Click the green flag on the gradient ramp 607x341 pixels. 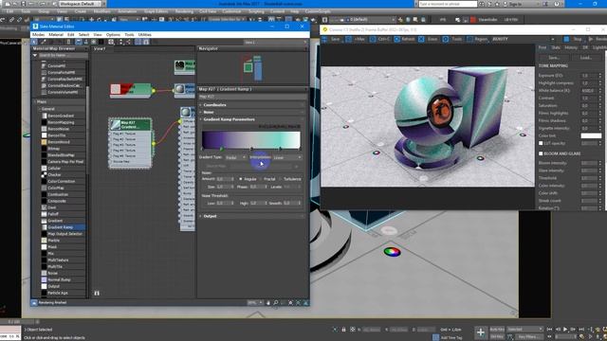tap(222, 149)
